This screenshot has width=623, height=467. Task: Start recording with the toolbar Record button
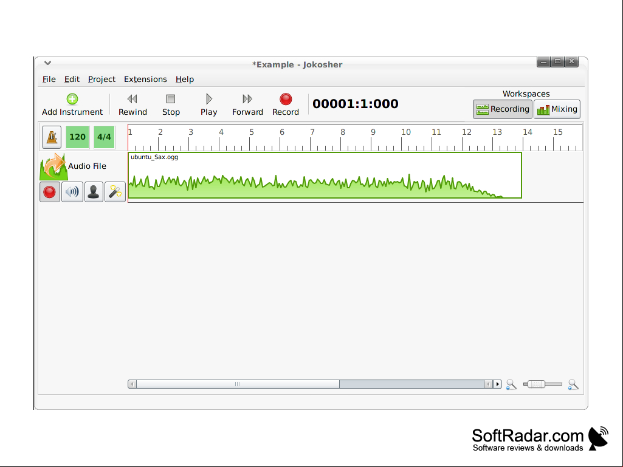point(285,105)
